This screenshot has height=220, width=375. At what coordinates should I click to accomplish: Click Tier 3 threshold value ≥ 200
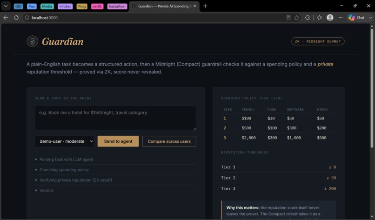(x=330, y=189)
